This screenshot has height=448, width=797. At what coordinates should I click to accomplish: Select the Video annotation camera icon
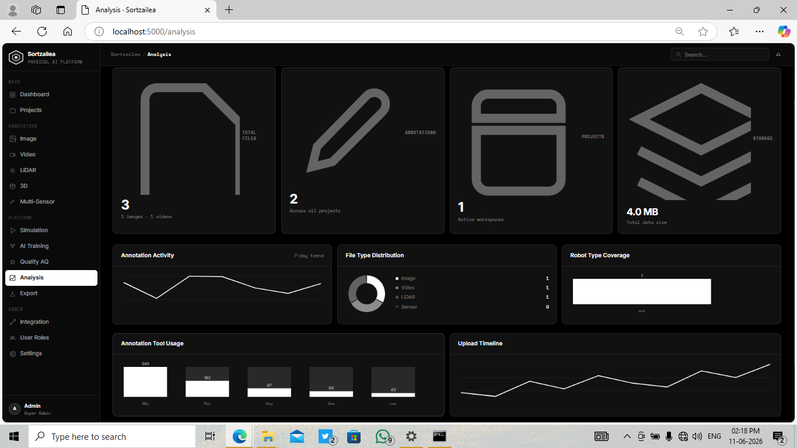[13, 155]
